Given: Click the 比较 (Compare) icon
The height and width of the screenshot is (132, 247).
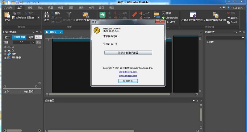Looking at the screenshot, I should (164, 13).
